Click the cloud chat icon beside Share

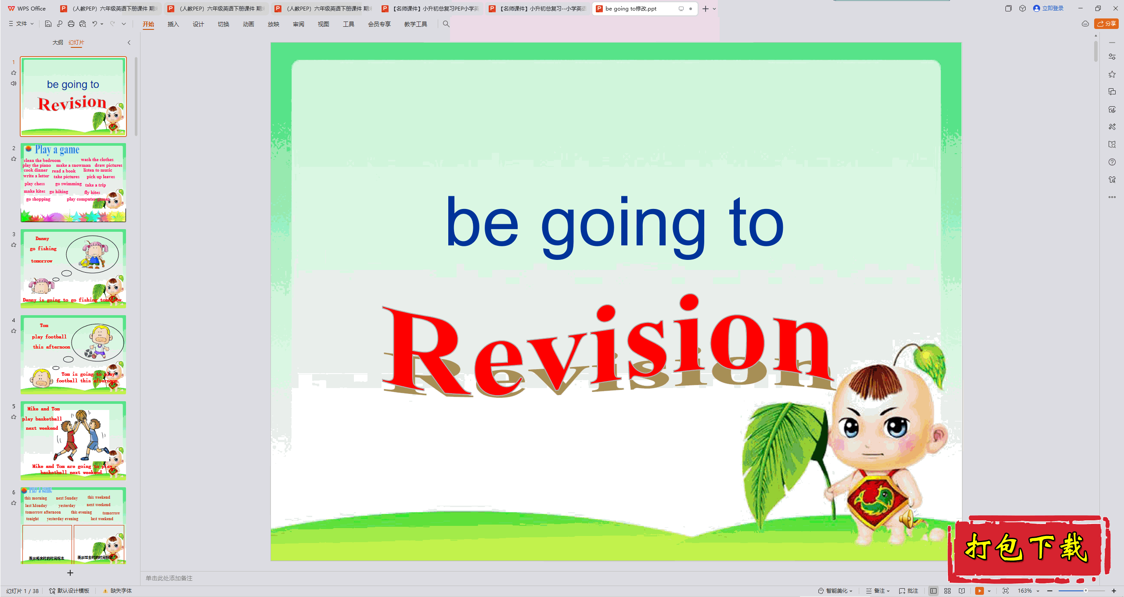1085,24
